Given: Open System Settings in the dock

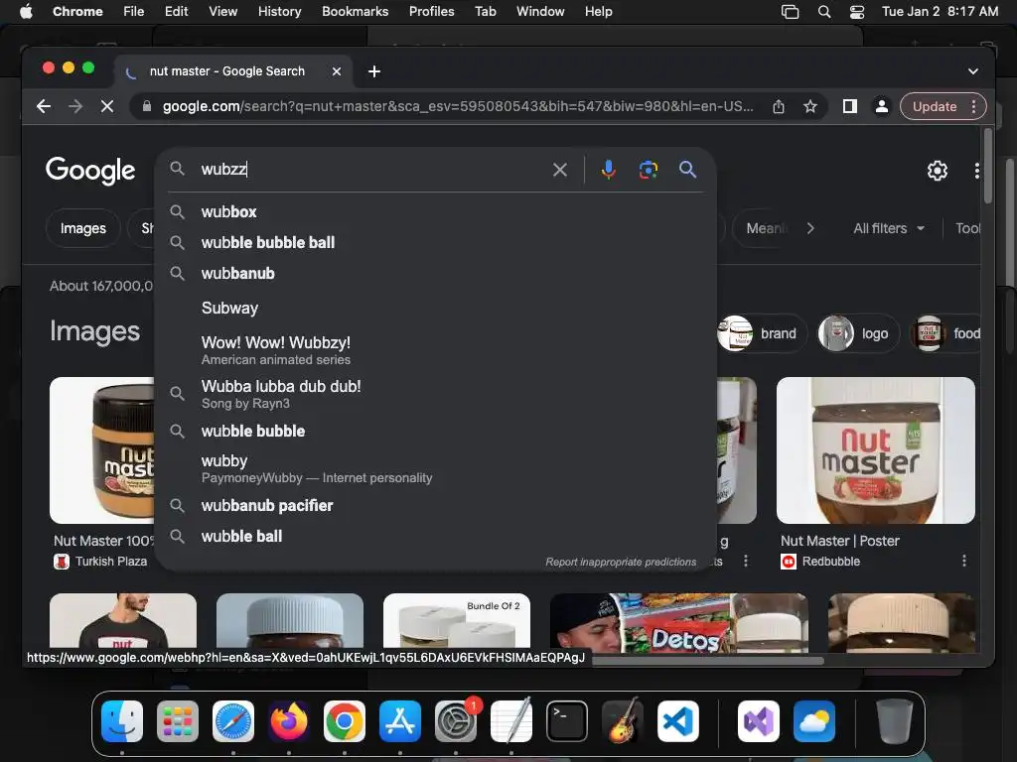Looking at the screenshot, I should (x=455, y=721).
